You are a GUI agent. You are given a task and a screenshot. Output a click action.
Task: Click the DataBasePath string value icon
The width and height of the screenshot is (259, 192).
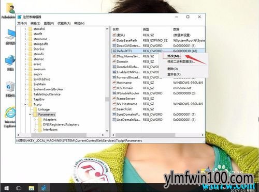[114, 40]
